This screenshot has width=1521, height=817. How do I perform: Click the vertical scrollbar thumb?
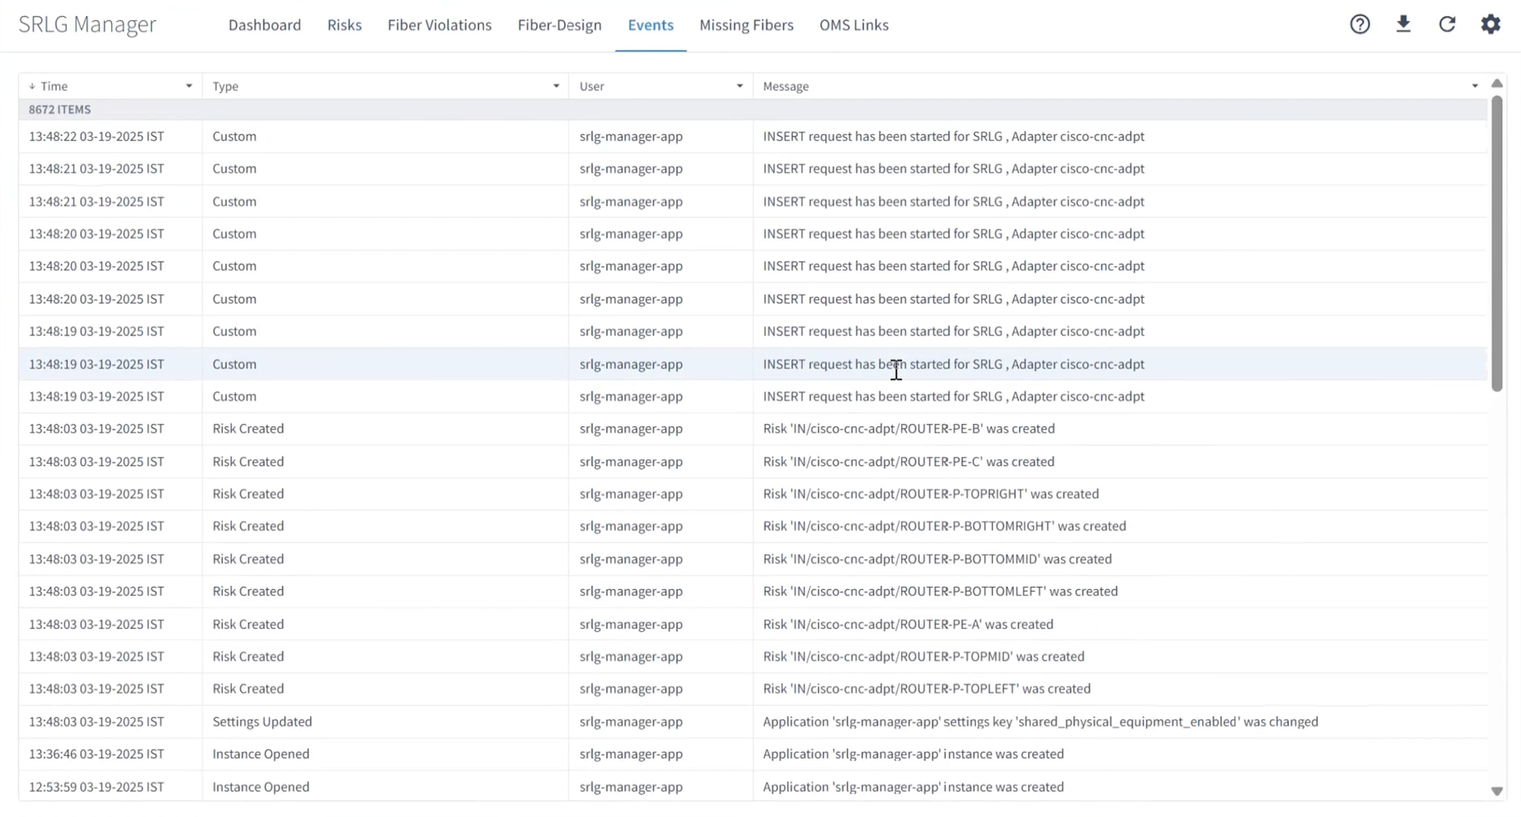[x=1496, y=243]
